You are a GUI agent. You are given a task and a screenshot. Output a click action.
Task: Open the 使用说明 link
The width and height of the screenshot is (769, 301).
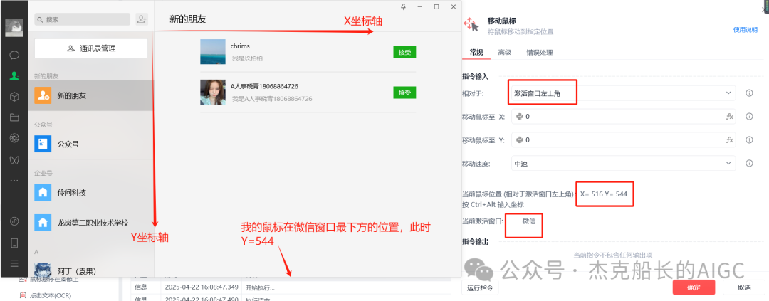[x=746, y=29]
